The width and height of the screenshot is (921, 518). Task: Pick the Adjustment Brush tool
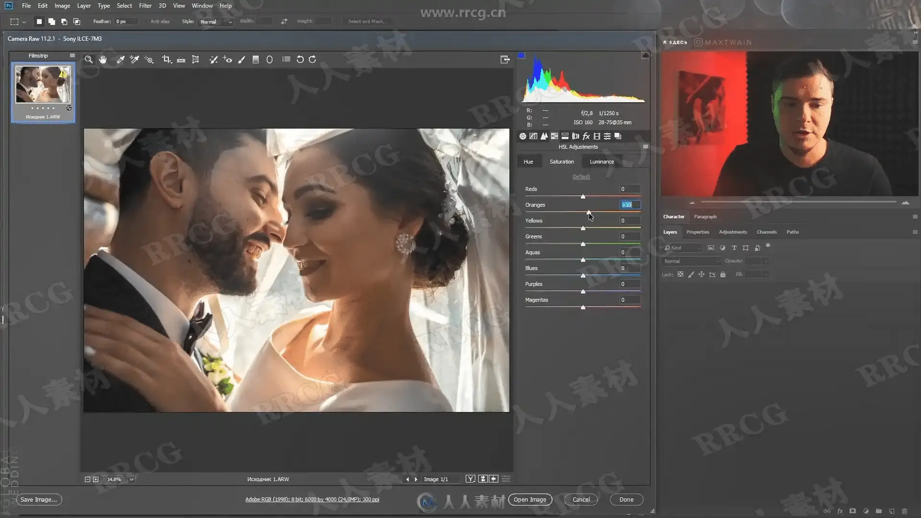[x=242, y=59]
